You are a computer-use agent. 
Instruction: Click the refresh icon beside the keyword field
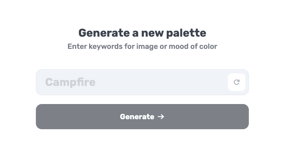click(237, 82)
